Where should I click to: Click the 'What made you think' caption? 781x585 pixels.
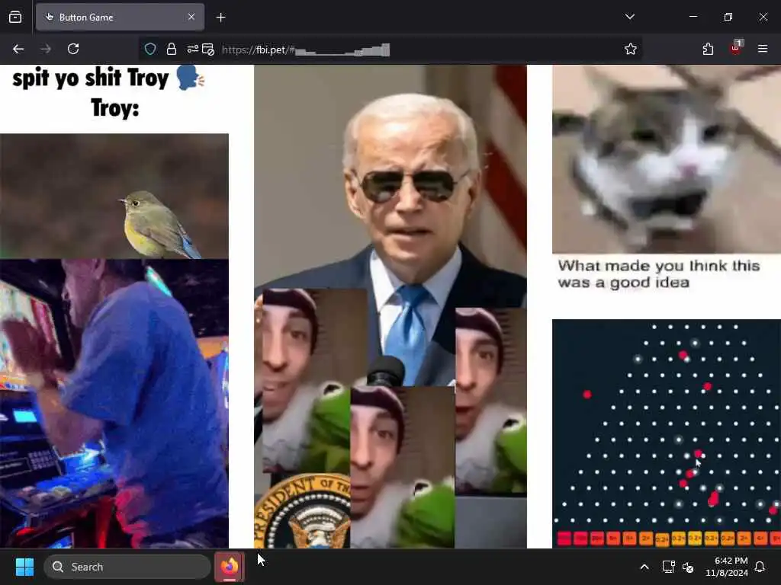coord(658,274)
